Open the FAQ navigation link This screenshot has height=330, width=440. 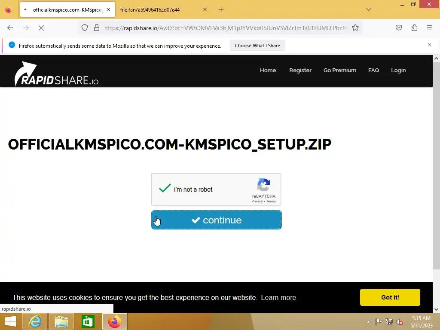tap(373, 70)
